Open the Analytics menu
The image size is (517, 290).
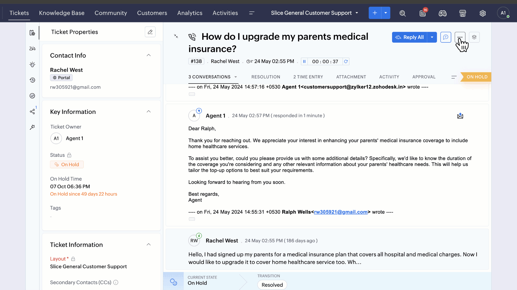[x=190, y=13]
